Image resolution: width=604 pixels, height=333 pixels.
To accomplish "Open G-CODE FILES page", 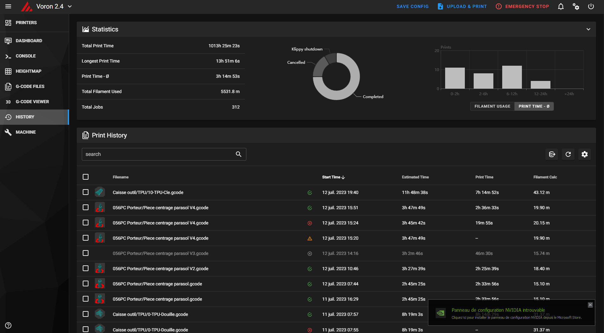I will click(34, 86).
